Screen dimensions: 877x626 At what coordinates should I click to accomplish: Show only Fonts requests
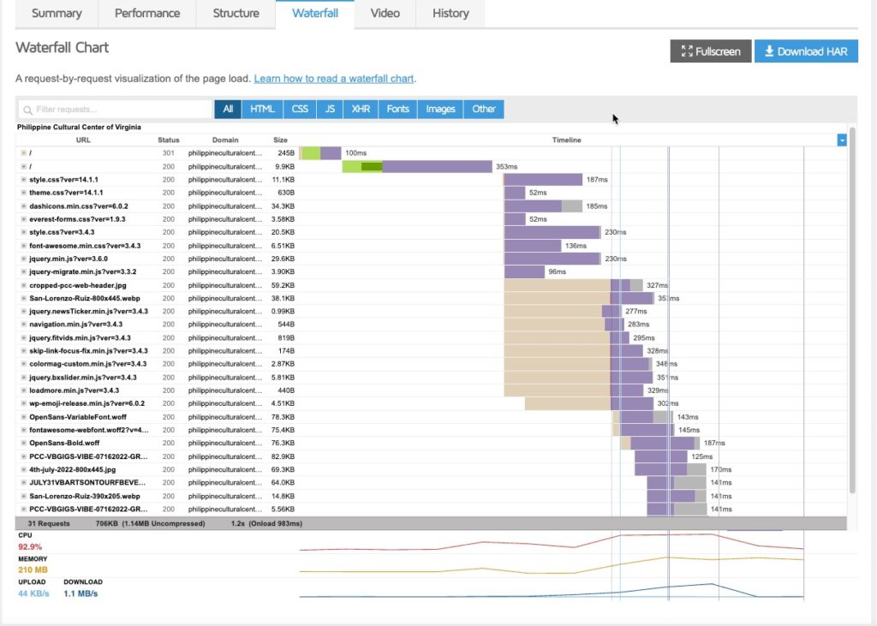tap(397, 110)
